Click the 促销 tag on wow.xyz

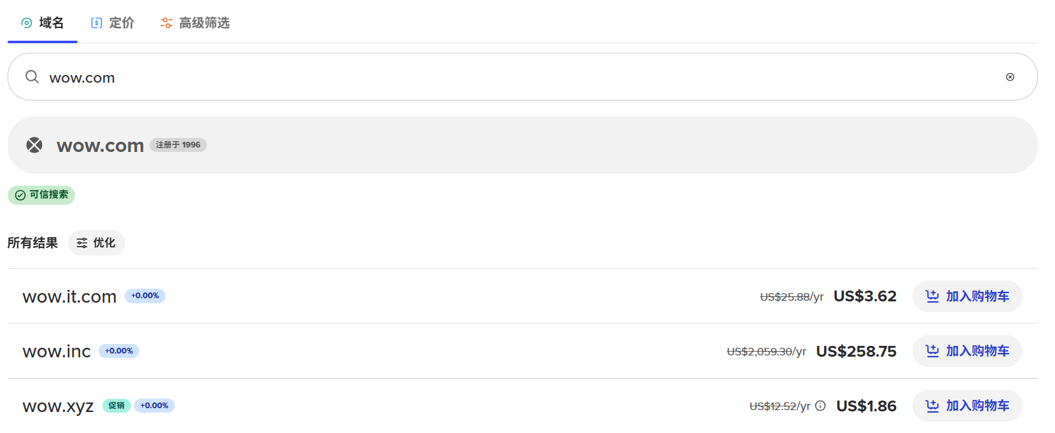116,406
